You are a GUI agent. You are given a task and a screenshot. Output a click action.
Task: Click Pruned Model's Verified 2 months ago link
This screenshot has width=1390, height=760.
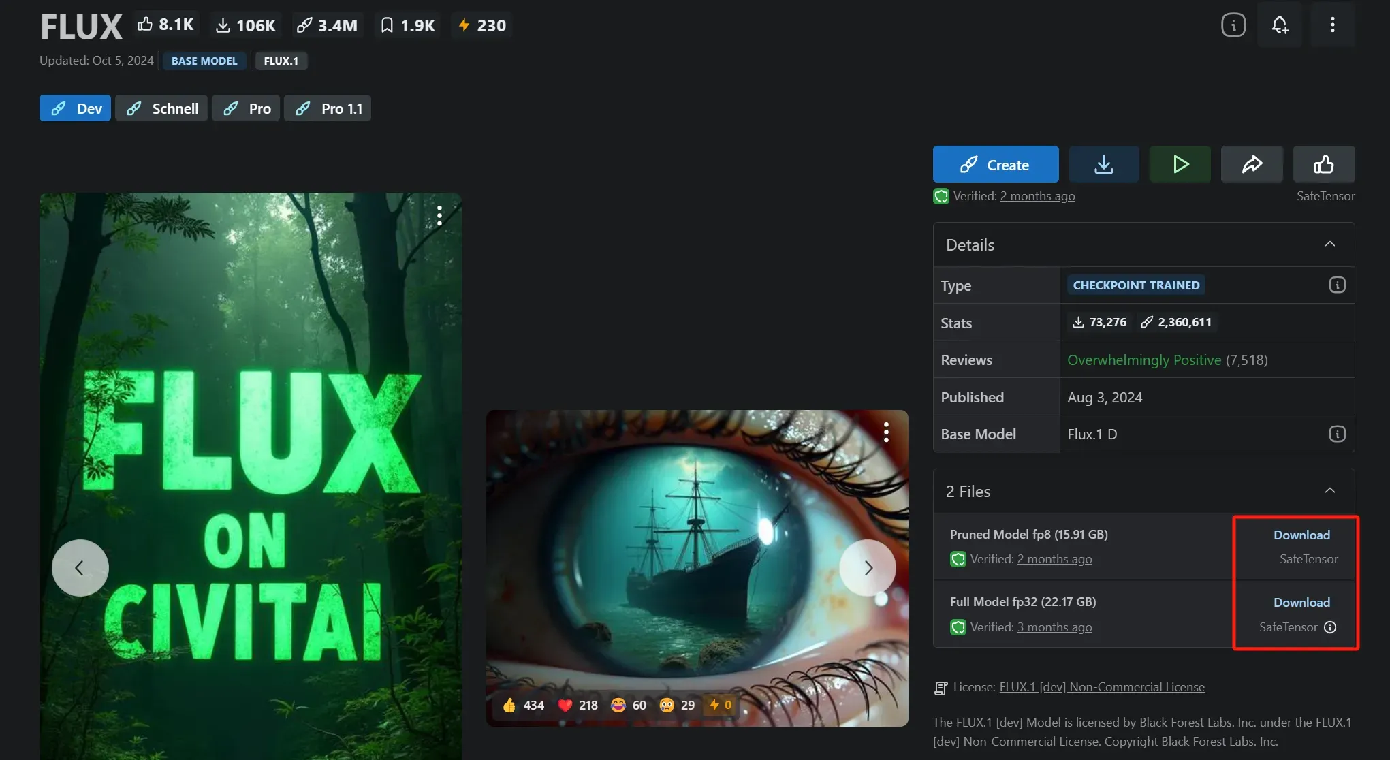[x=1054, y=559]
